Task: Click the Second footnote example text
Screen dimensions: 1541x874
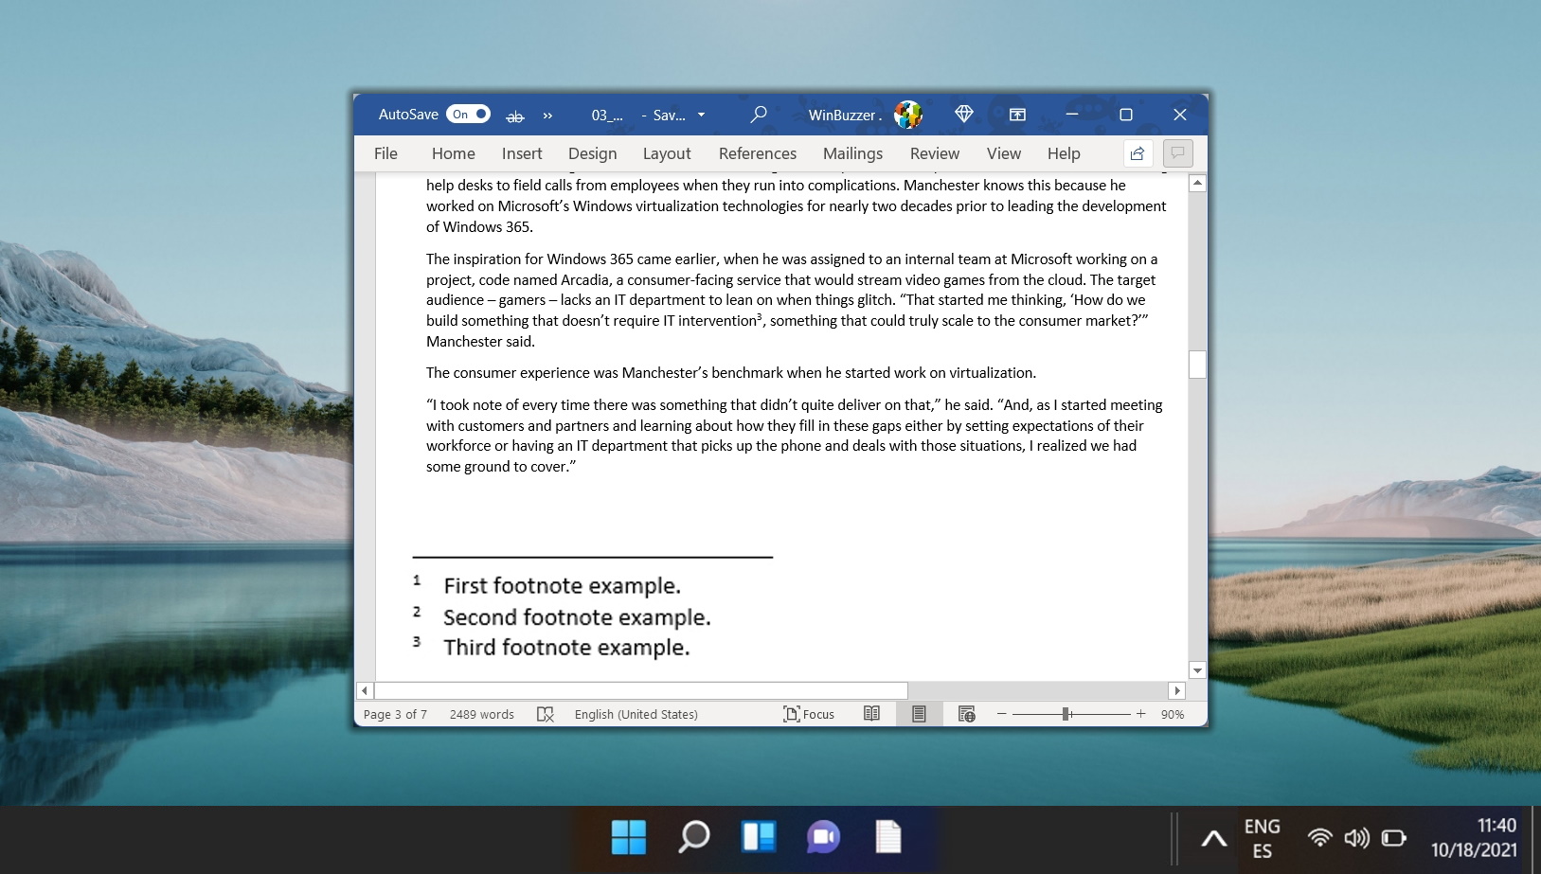Action: point(577,617)
